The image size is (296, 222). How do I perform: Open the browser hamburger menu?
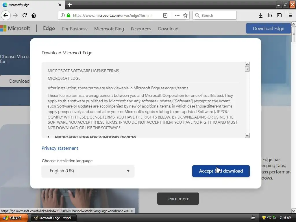(x=291, y=15)
